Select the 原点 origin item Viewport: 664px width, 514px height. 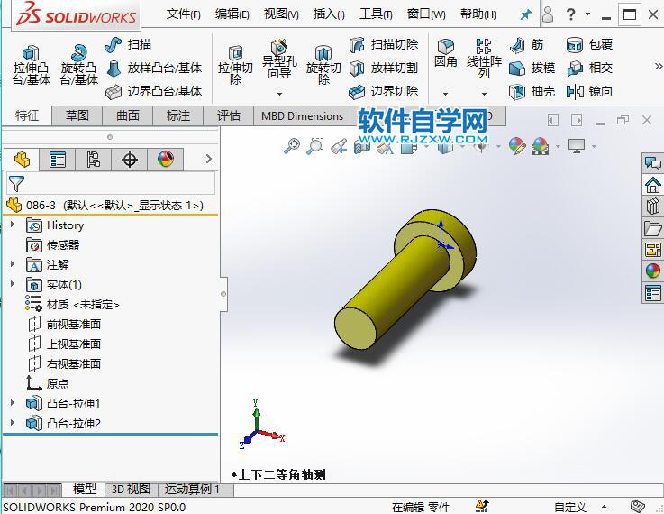click(x=48, y=383)
